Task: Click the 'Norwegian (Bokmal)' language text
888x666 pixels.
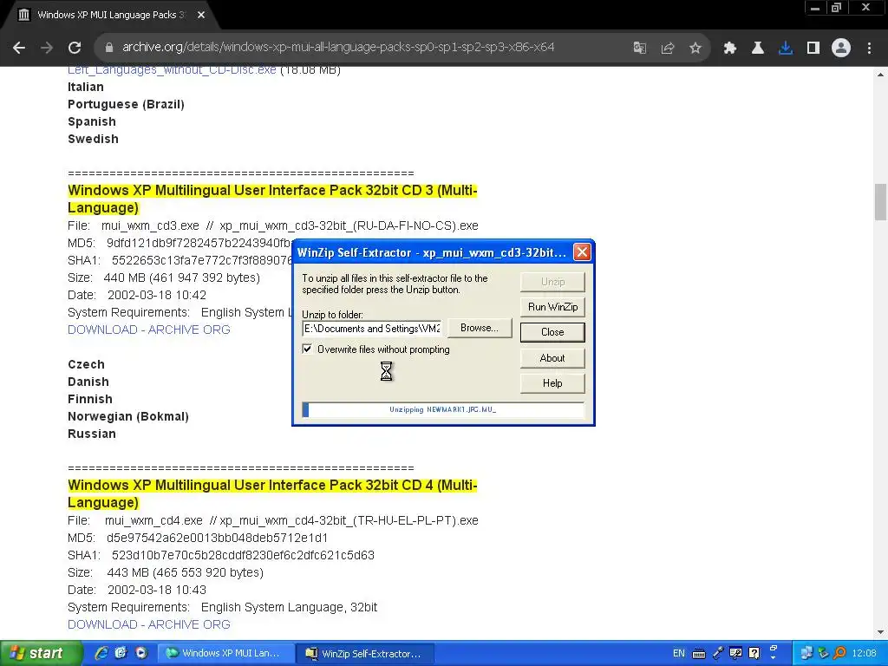Action: point(128,416)
